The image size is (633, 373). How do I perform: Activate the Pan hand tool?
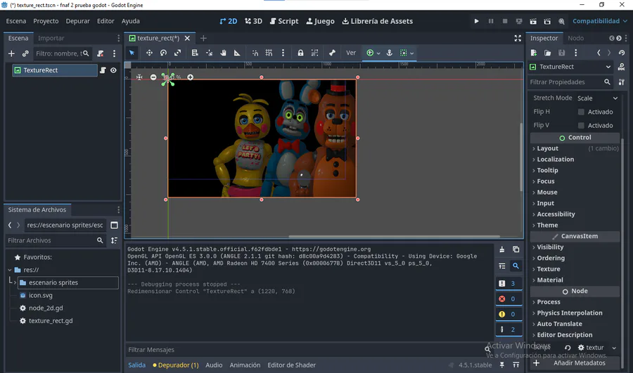coord(223,53)
